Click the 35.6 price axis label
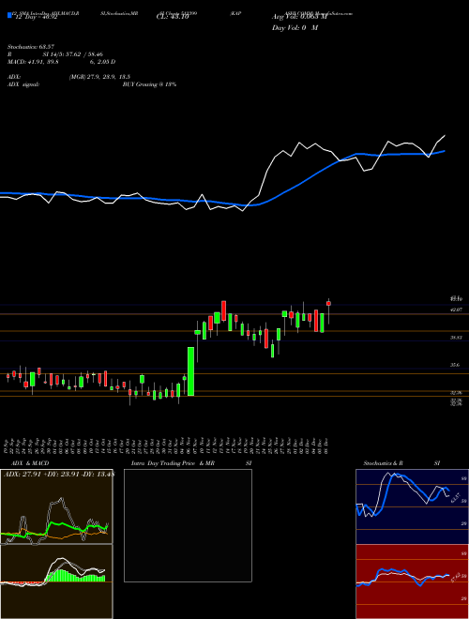This screenshot has height=619, width=469. pos(455,366)
